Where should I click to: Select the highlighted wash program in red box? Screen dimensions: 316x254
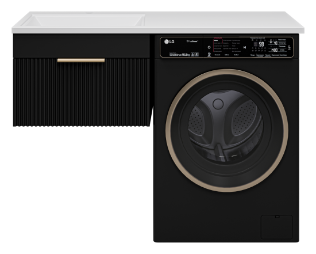pos(218,41)
